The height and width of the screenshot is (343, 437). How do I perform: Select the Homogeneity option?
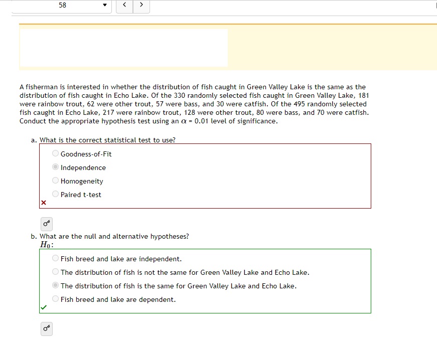pyautogui.click(x=55, y=180)
